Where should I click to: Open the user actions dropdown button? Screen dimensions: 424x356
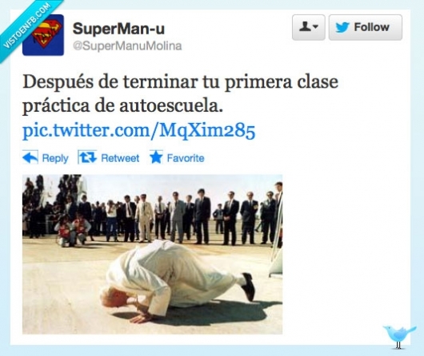point(309,27)
